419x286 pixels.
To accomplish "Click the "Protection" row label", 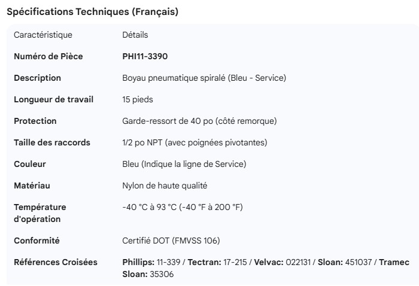I will click(x=35, y=121).
